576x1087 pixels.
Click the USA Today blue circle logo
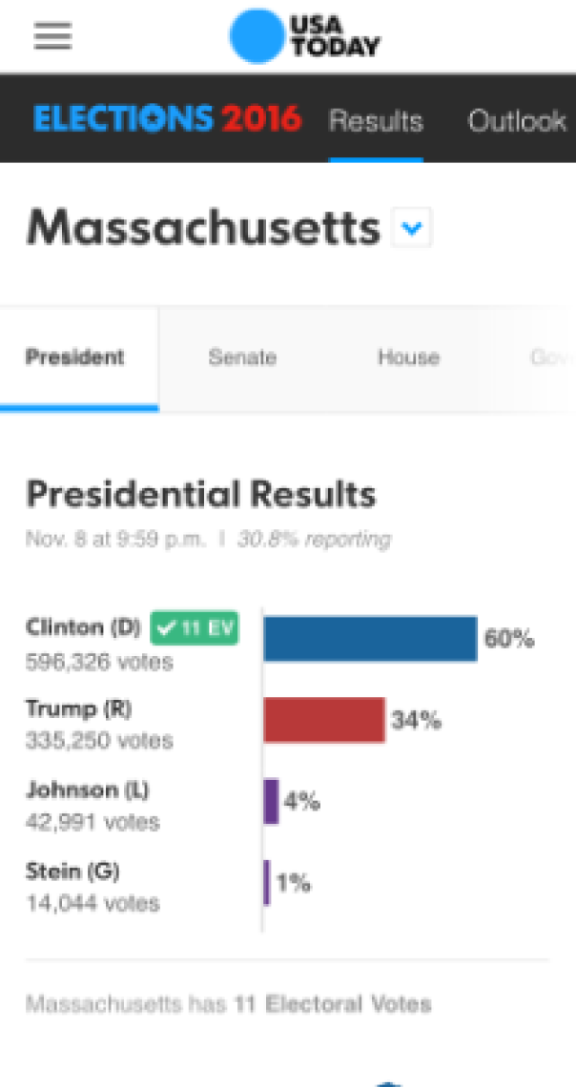(257, 36)
